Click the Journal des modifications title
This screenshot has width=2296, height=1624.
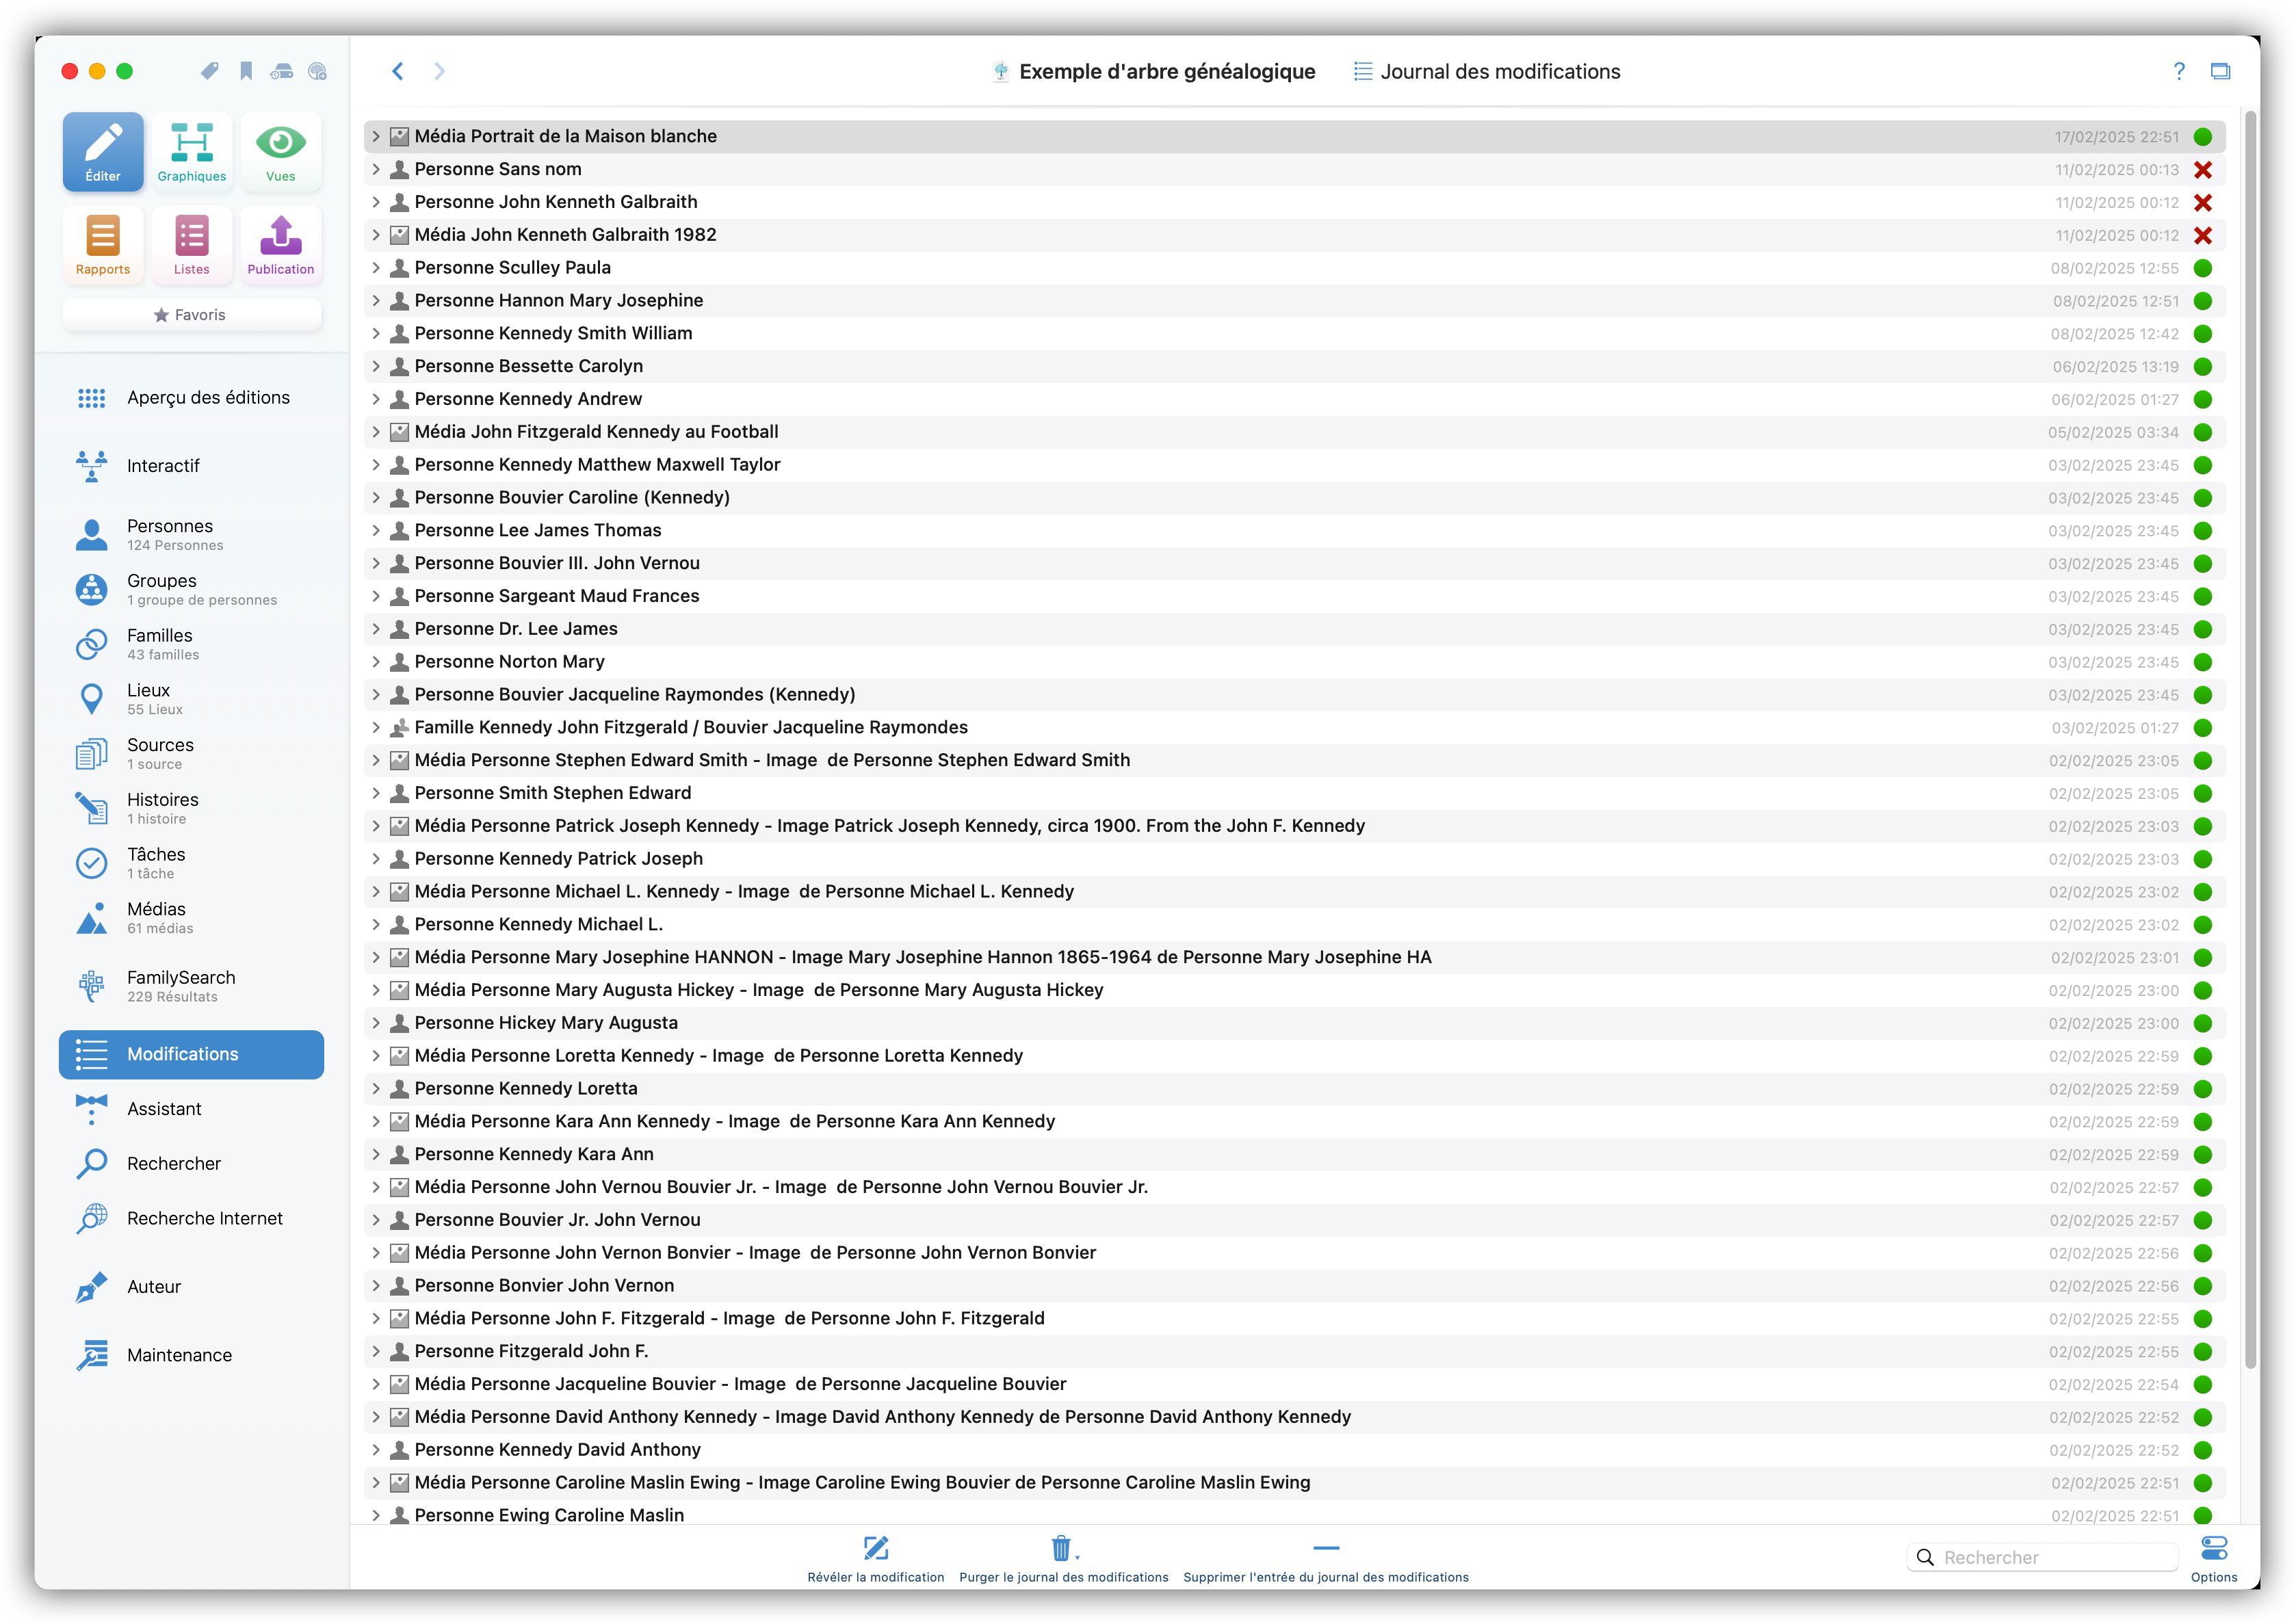click(x=1487, y=72)
